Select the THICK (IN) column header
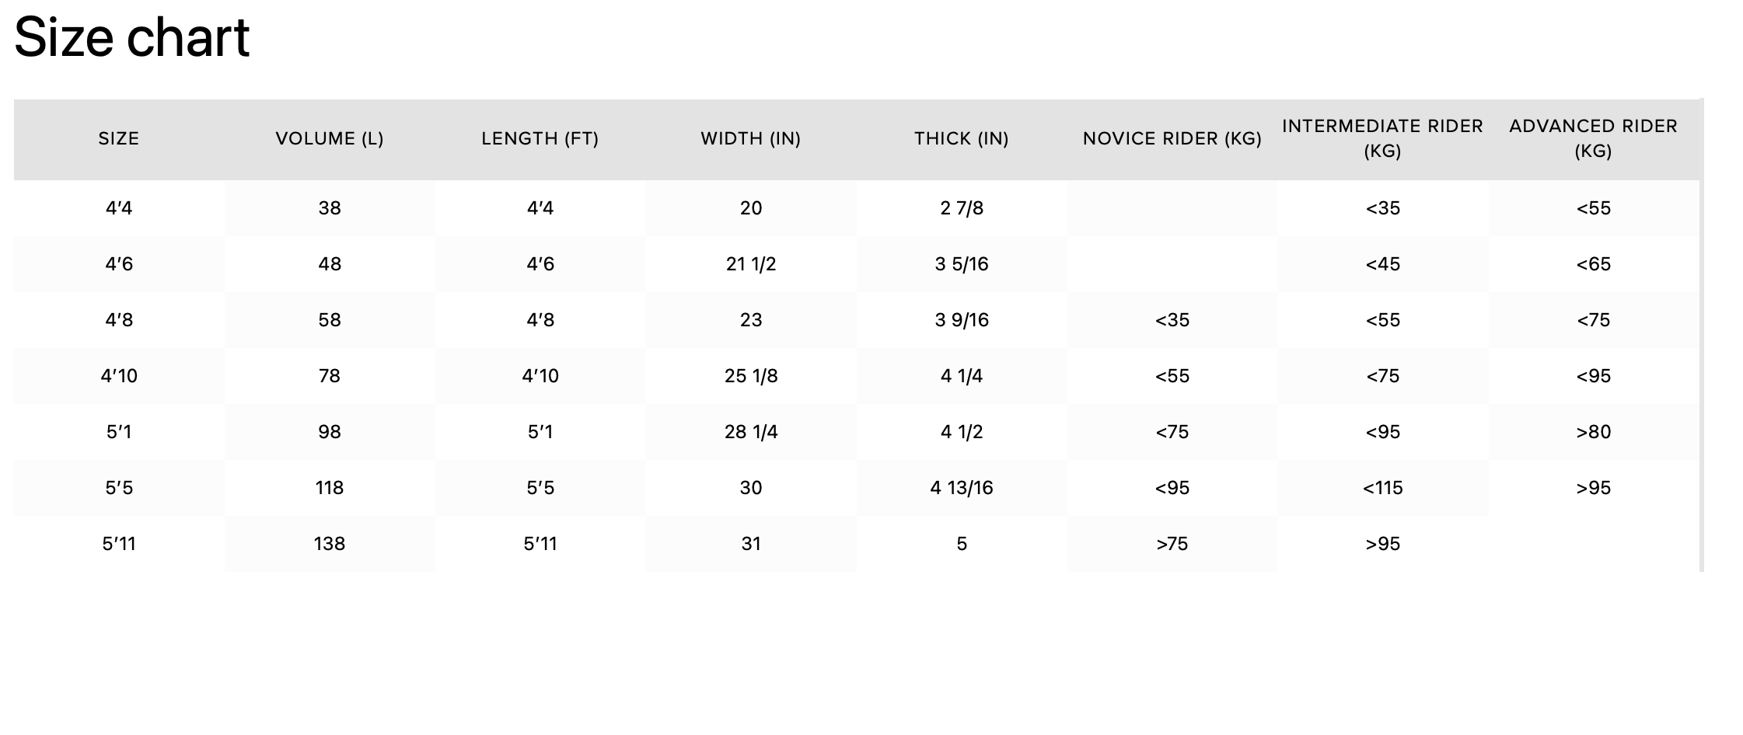This screenshot has height=735, width=1743. click(x=962, y=139)
